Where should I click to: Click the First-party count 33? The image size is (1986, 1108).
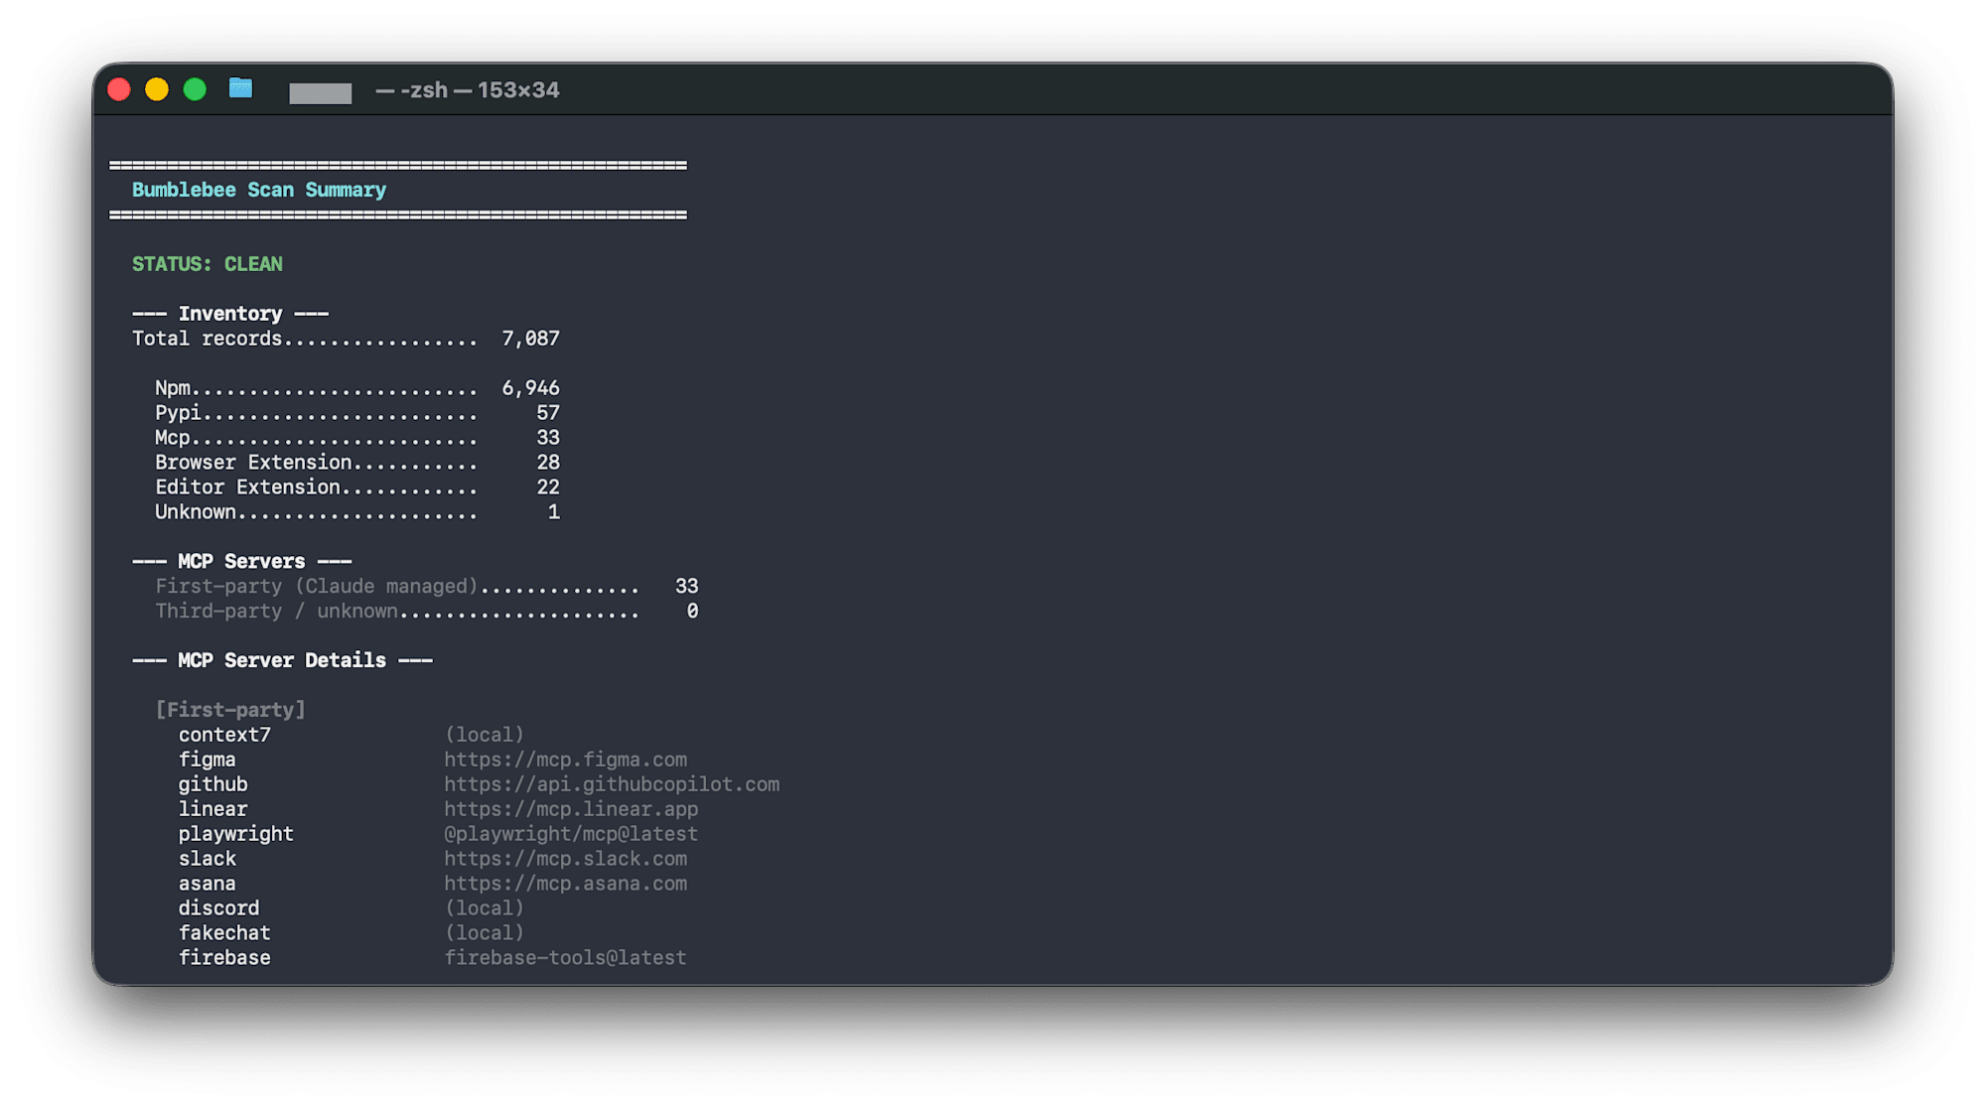[x=686, y=587]
